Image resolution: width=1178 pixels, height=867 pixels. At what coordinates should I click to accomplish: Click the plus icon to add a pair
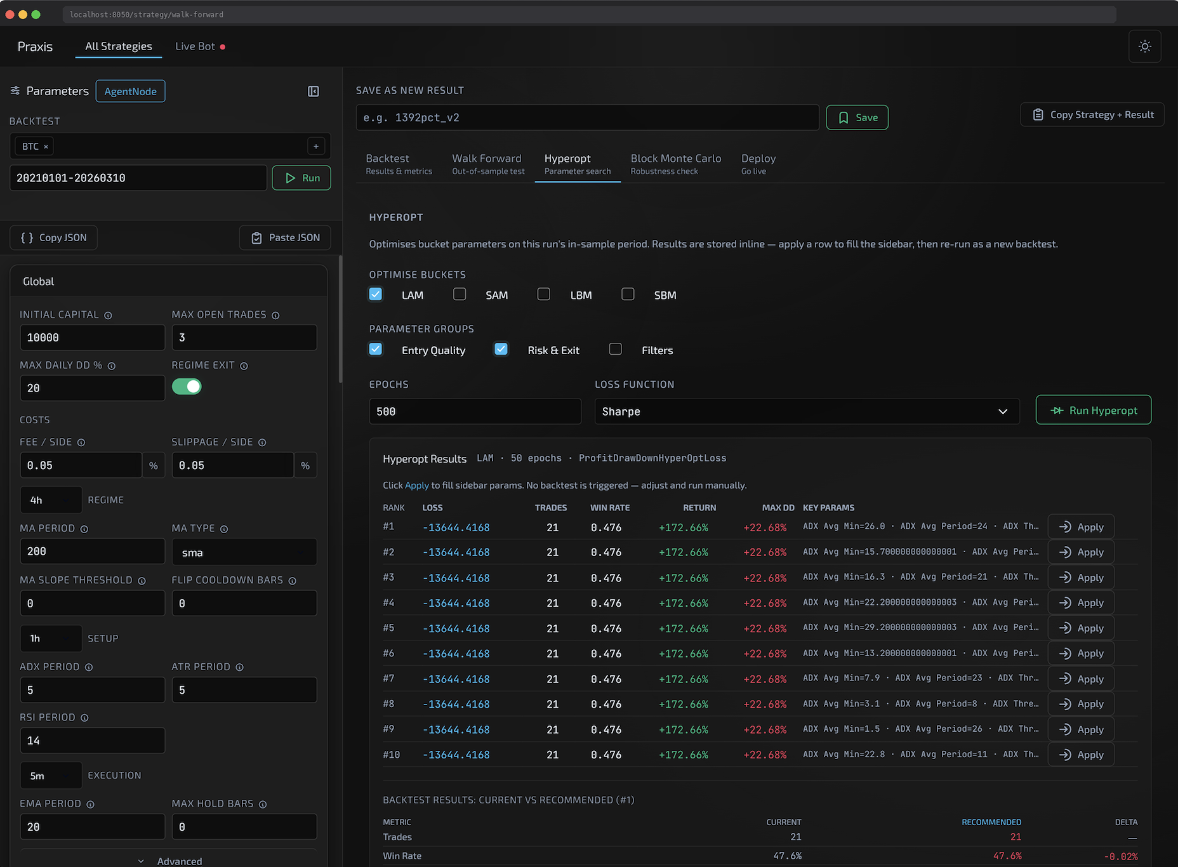(316, 147)
